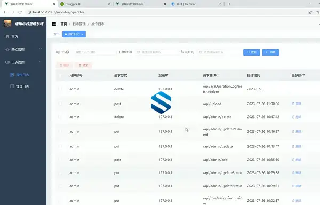Click the browser forward arrow
Image resolution: width=320 pixels, height=205 pixels.
point(13,12)
